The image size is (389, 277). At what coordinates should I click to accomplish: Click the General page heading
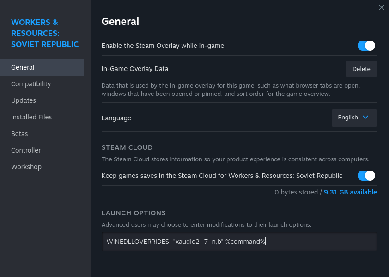coord(120,21)
